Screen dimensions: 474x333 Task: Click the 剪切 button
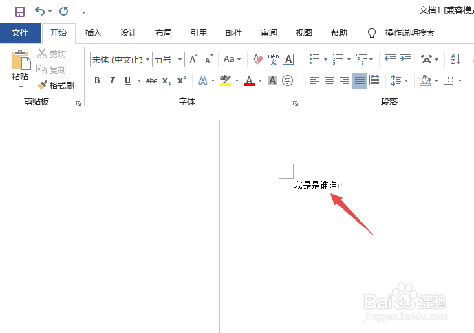(52, 54)
